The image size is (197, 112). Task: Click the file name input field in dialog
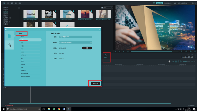76,37
